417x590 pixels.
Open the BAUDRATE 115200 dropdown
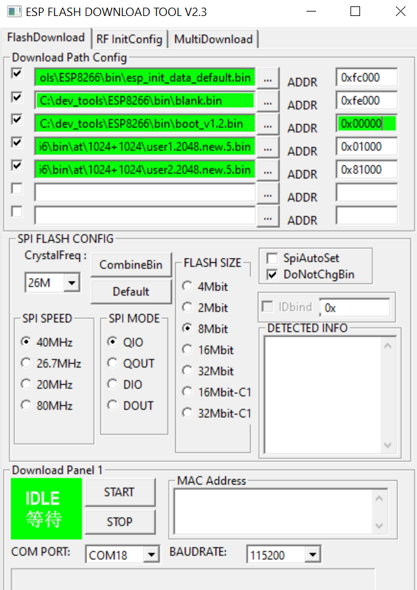point(312,554)
